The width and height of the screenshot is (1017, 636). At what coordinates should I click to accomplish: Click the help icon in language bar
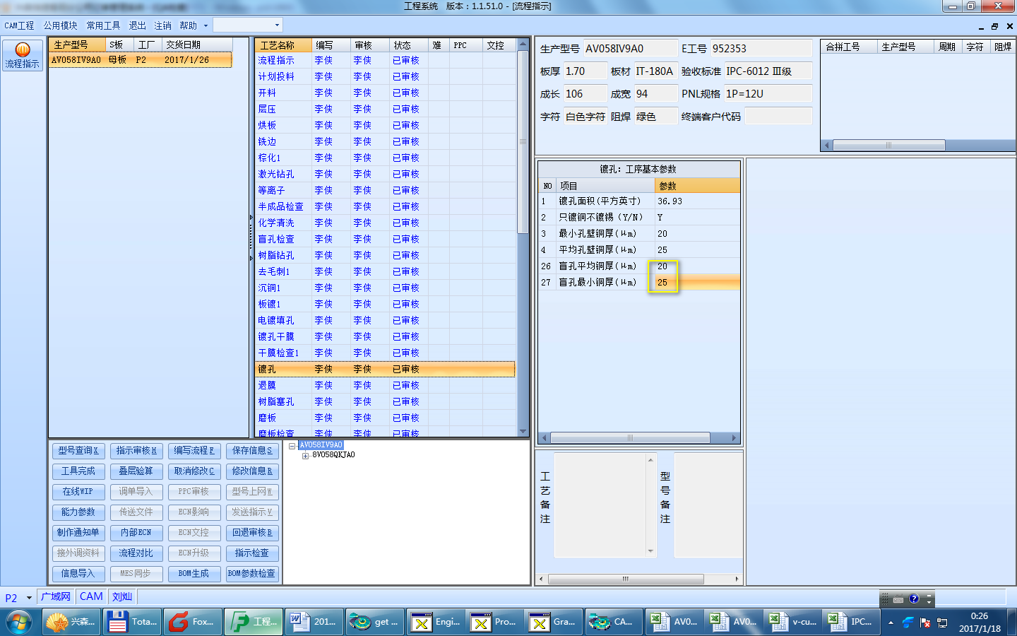tap(914, 599)
